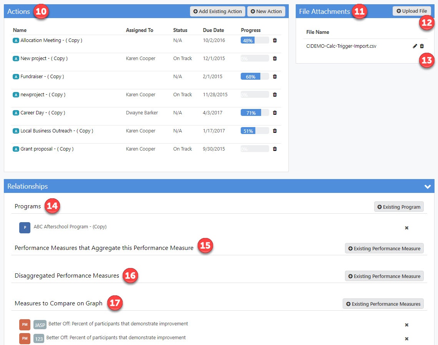Image resolution: width=438 pixels, height=345 pixels.
Task: Remove Career Day action with trash icon
Action: [275, 113]
